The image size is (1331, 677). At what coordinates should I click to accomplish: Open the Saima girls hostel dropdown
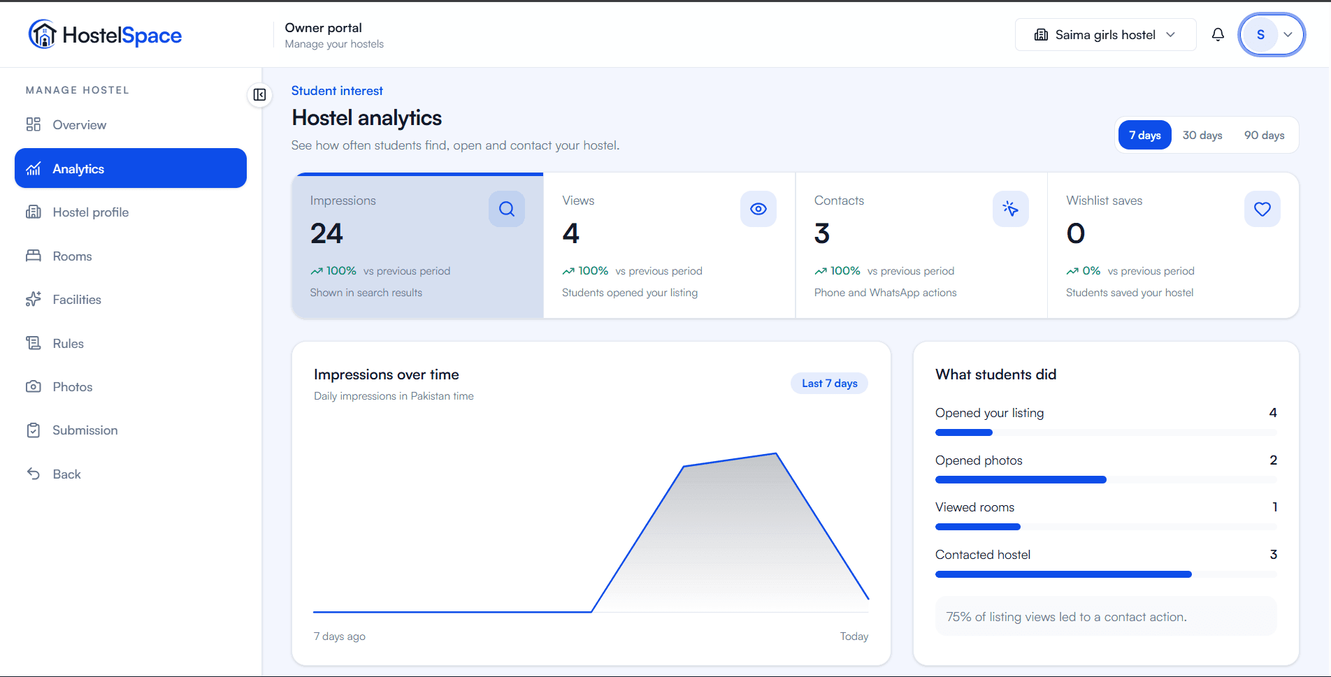pyautogui.click(x=1105, y=34)
